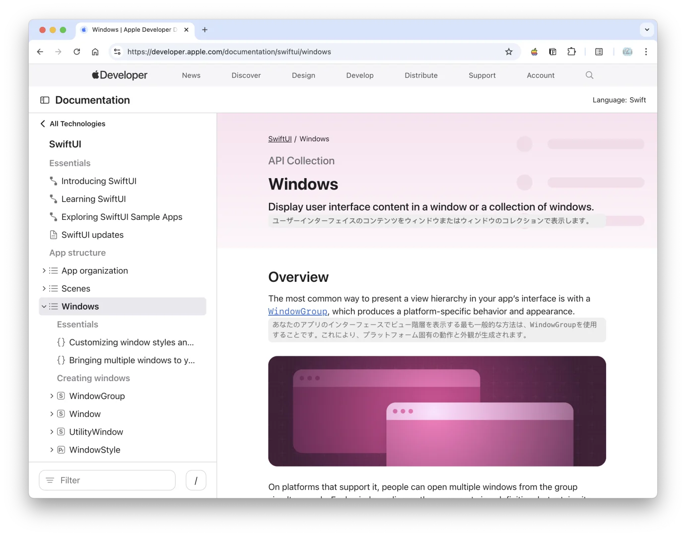The height and width of the screenshot is (536, 686).
Task: Collapse the Windows section chevron
Action: [x=44, y=306]
